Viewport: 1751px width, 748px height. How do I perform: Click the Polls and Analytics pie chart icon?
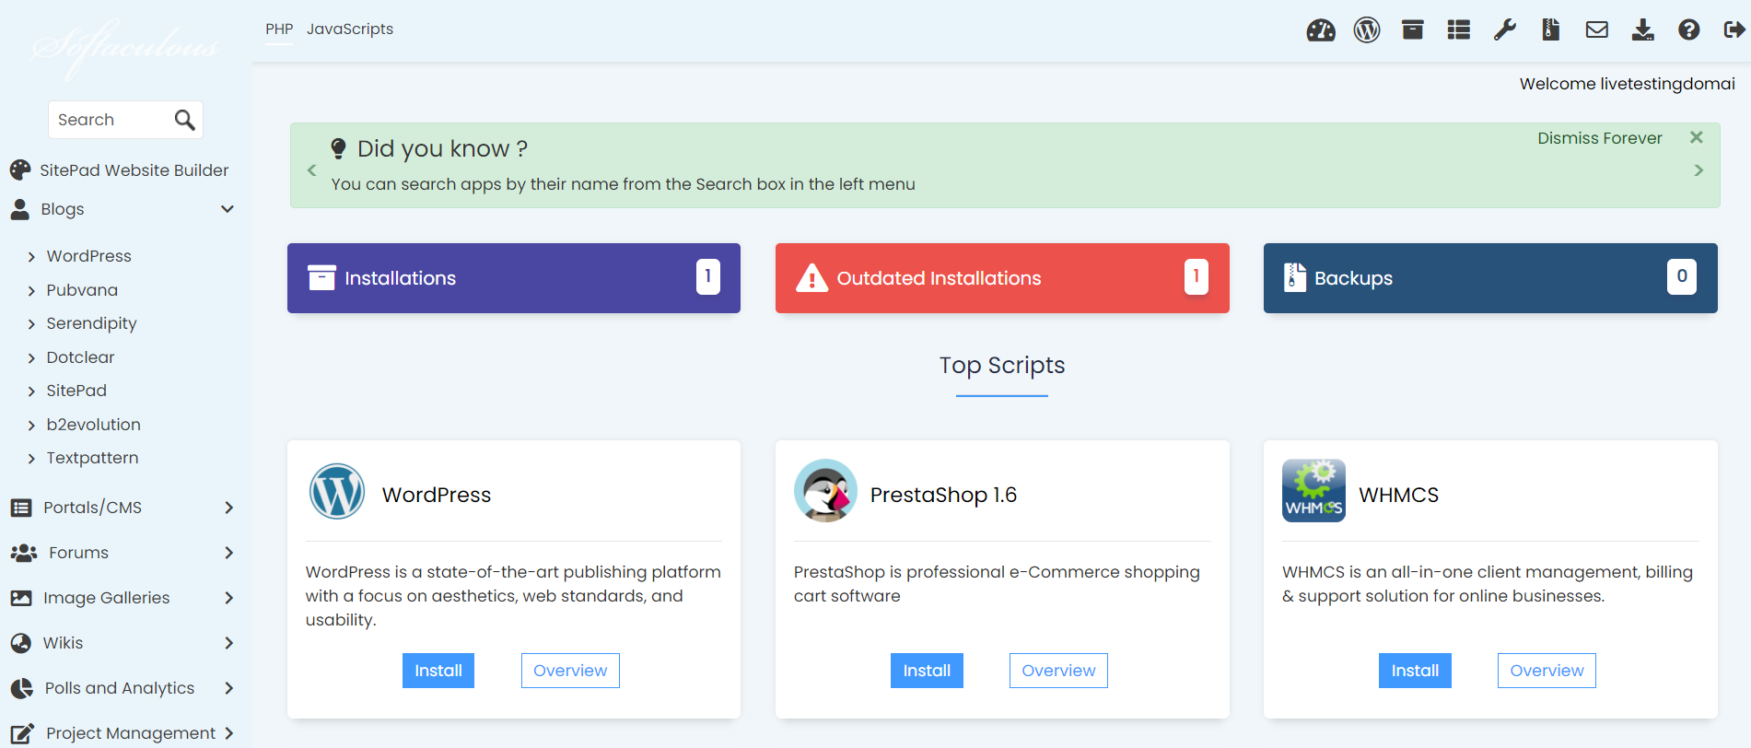pyautogui.click(x=21, y=688)
